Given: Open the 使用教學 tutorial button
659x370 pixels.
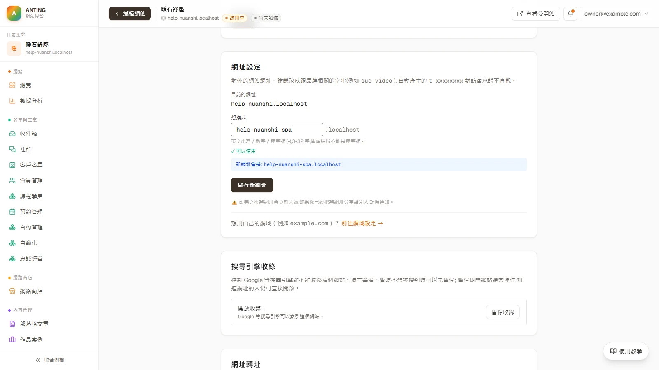Looking at the screenshot, I should click(626, 351).
